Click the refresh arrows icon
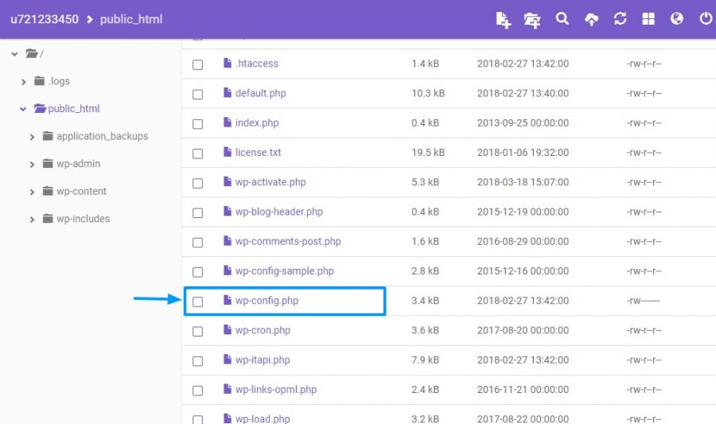 click(x=620, y=19)
